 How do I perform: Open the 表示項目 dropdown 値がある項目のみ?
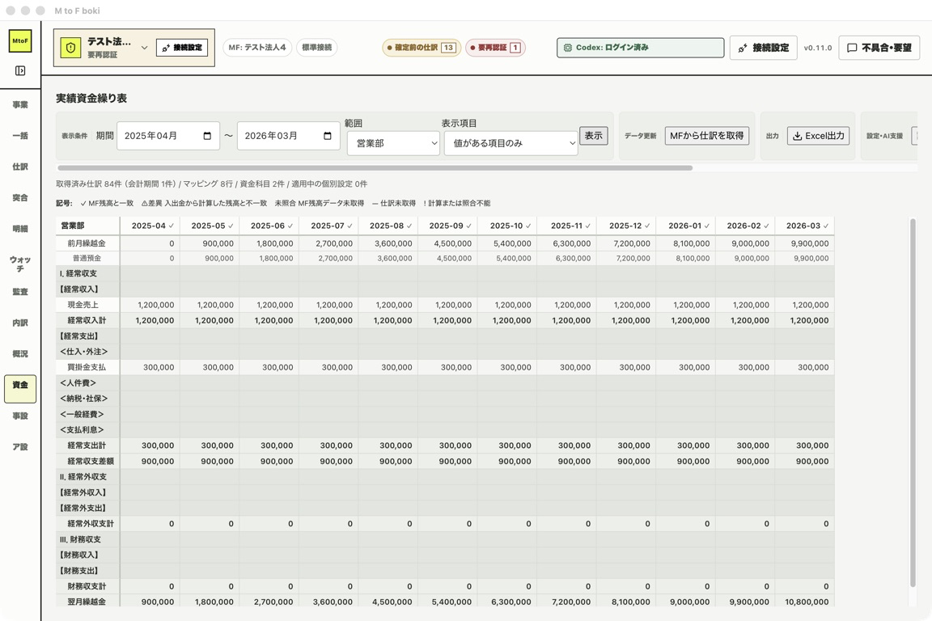(511, 143)
